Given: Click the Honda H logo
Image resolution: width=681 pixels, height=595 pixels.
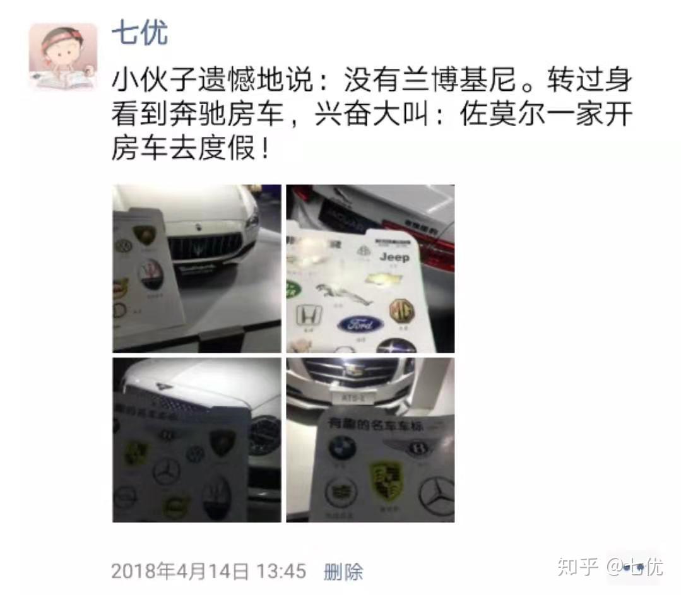Looking at the screenshot, I should 309,314.
